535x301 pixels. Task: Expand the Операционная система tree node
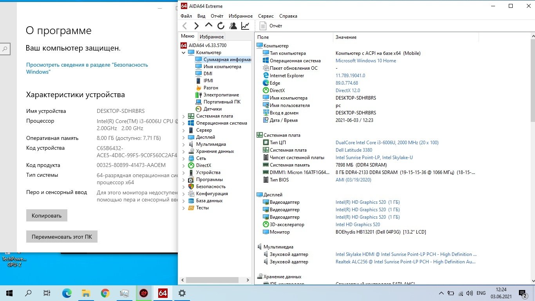click(183, 123)
